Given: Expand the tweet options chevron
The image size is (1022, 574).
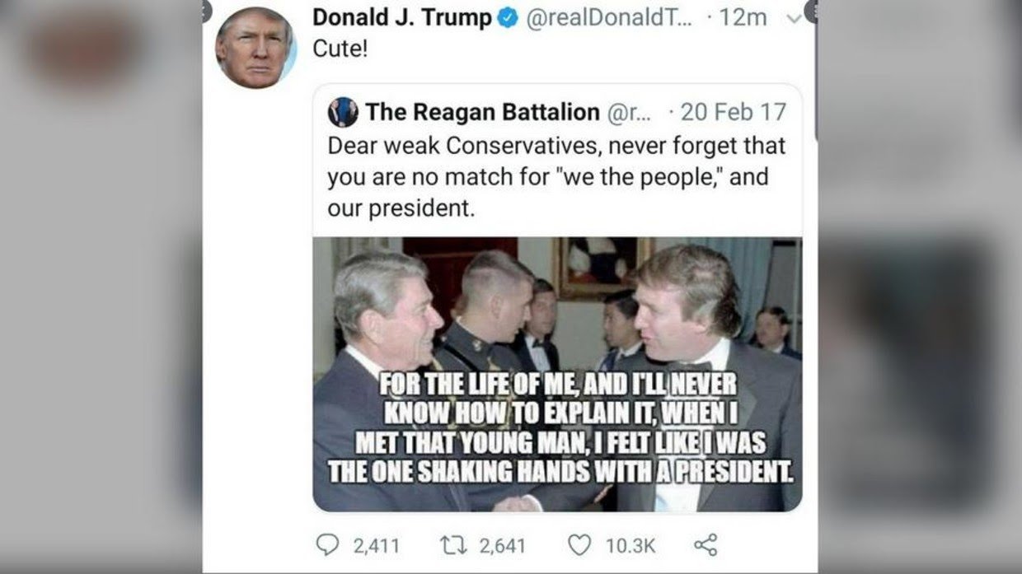Looking at the screenshot, I should 793,18.
